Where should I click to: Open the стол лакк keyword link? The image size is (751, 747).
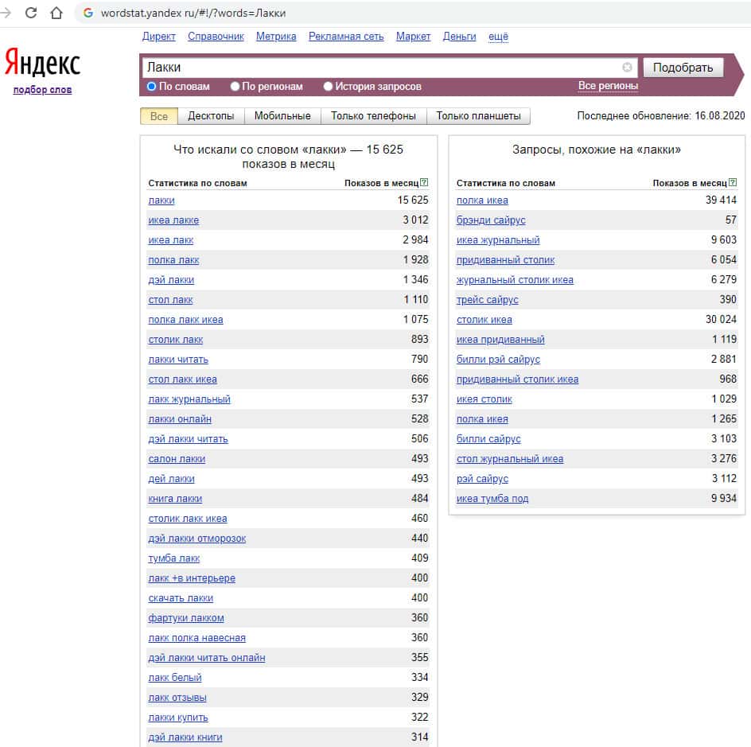170,300
